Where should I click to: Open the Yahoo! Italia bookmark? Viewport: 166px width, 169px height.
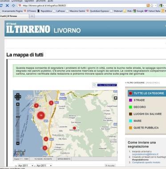[152, 11]
